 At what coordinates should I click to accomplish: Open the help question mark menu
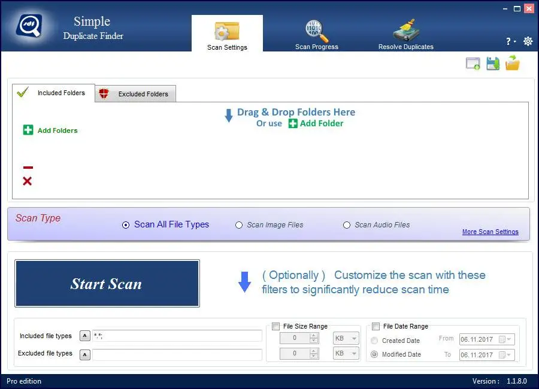tap(510, 41)
